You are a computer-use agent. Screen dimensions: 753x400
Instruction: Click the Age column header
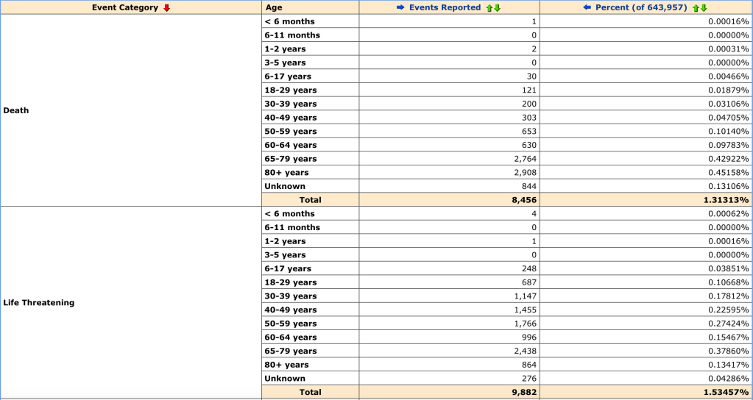(x=273, y=7)
